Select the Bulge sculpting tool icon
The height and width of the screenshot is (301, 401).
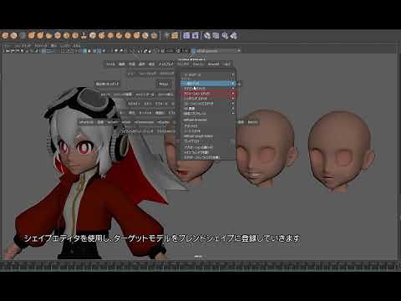point(136,36)
